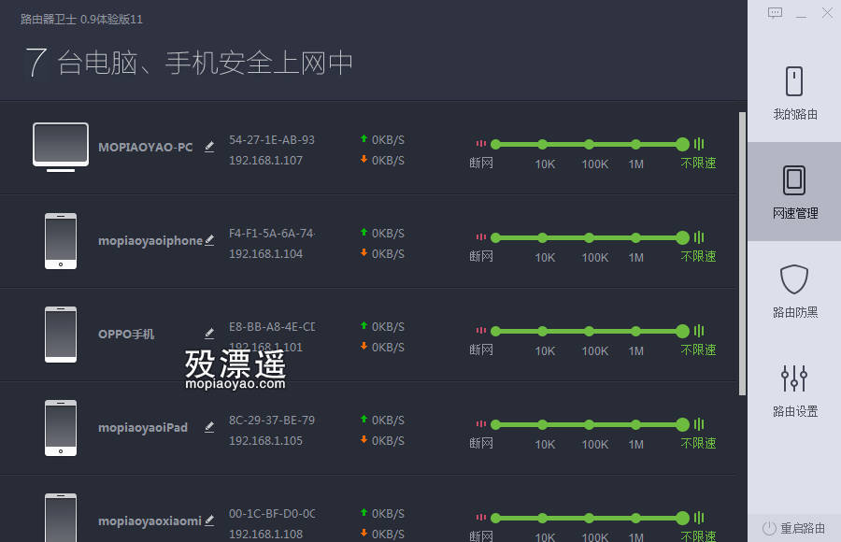Cut off network for mopiaoyaoiPad
841x542 pixels.
pyautogui.click(x=495, y=424)
